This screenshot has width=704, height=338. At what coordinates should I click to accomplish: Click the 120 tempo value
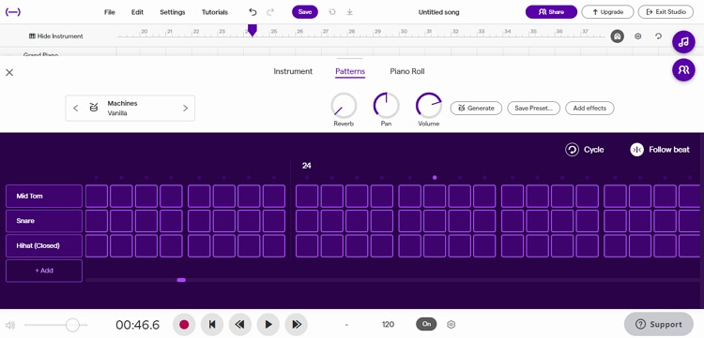(x=388, y=325)
